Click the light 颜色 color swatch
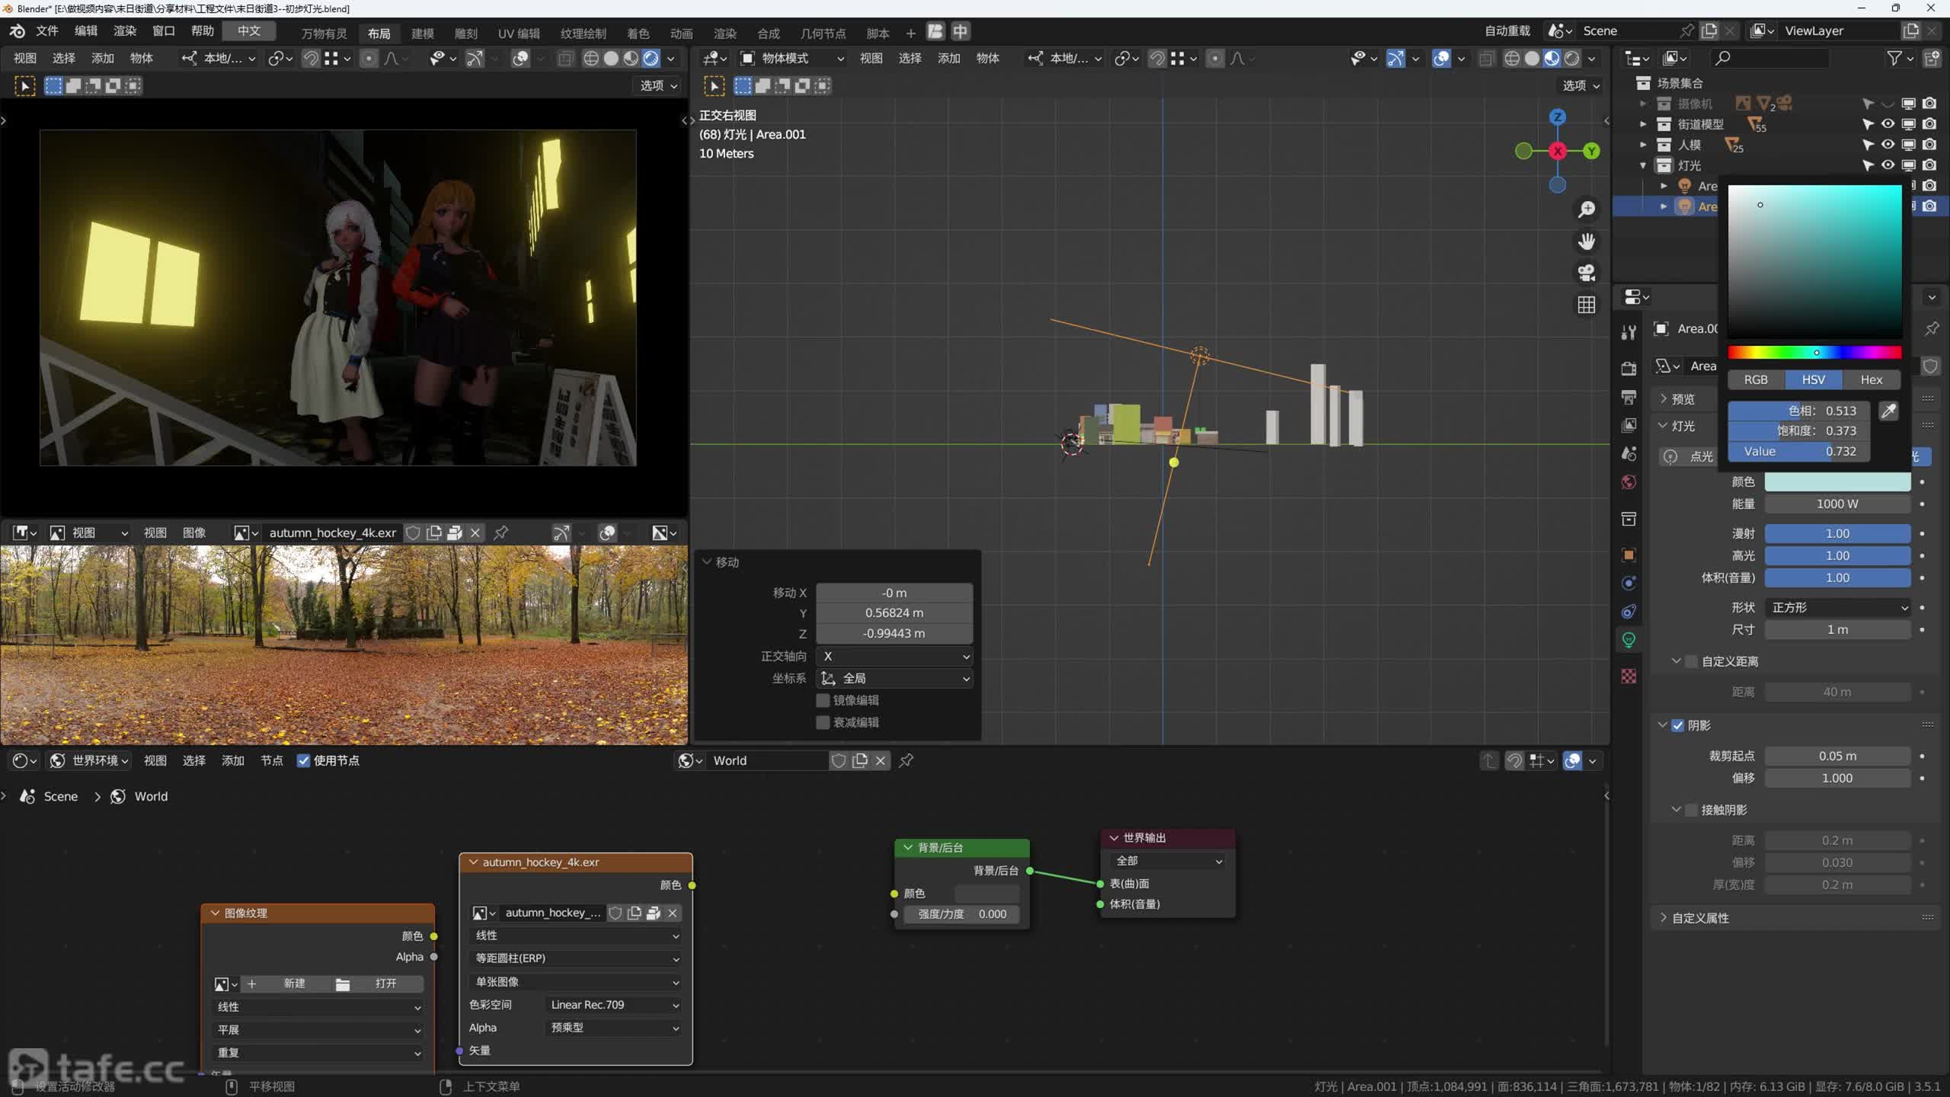This screenshot has height=1097, width=1950. [1837, 481]
